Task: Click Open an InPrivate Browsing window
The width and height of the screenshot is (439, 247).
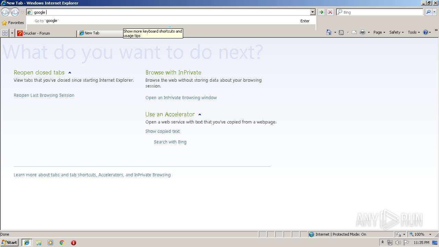Action: [181, 98]
